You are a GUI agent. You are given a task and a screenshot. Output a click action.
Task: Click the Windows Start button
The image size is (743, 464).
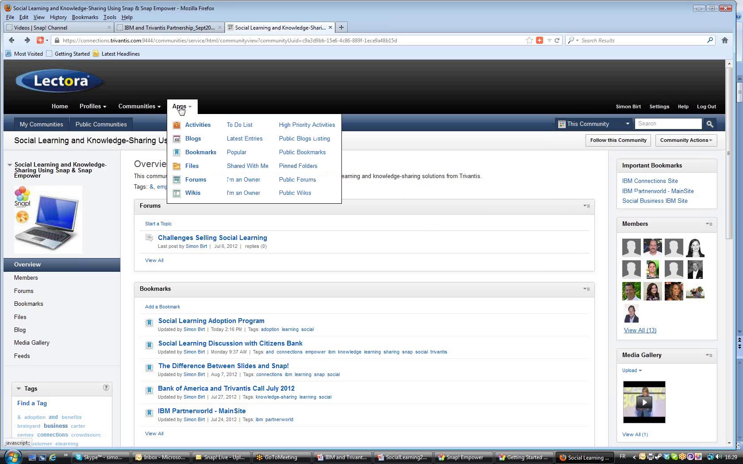pos(12,457)
